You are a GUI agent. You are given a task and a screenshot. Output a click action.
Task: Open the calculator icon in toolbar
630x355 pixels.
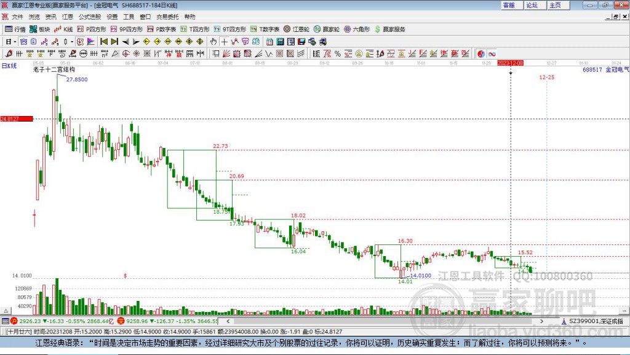point(280,42)
